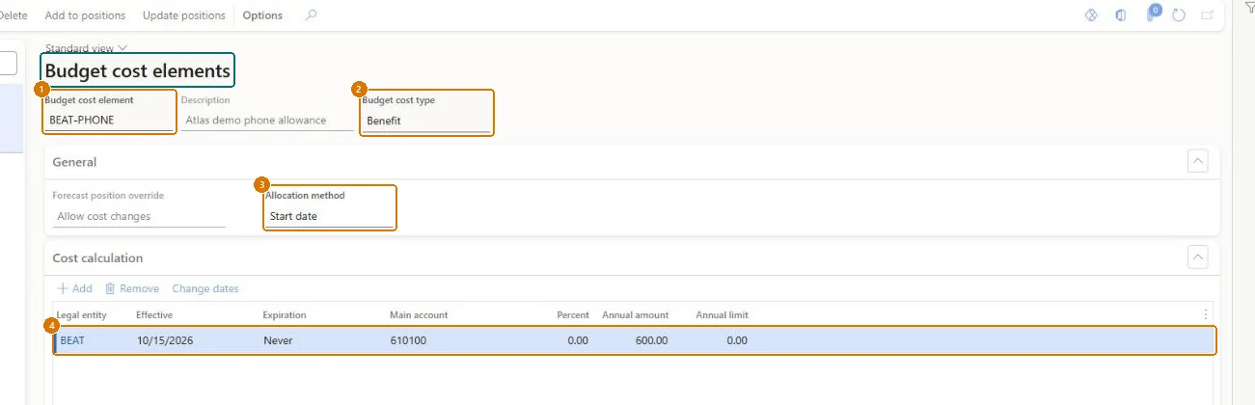Open the Forecast position override field

pos(139,216)
